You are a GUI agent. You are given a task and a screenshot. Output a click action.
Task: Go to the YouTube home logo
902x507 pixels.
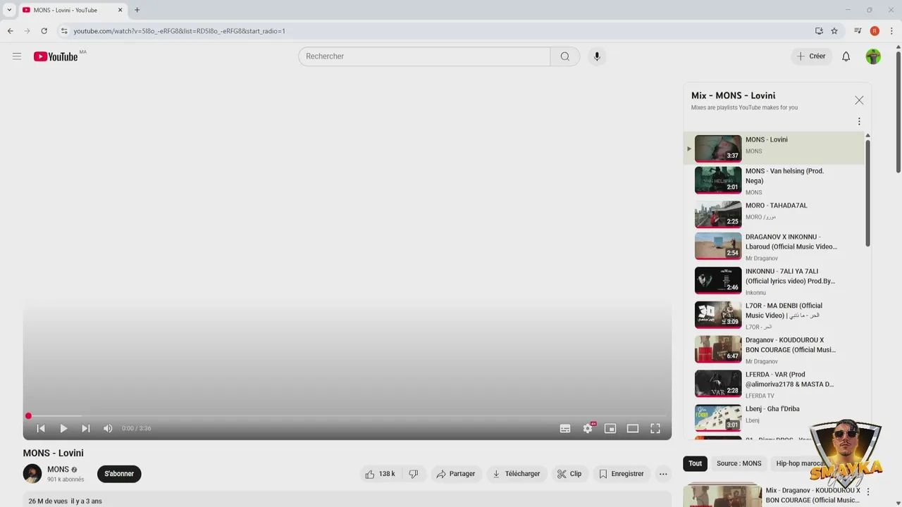pos(56,56)
